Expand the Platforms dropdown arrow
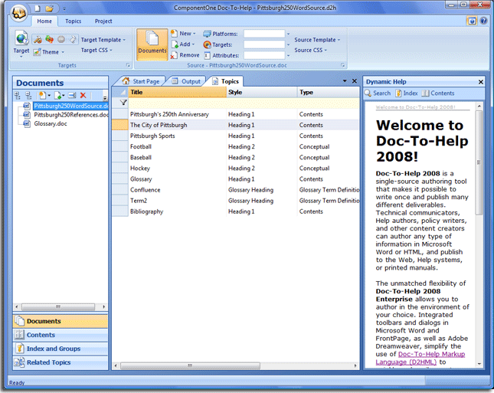The width and height of the screenshot is (494, 393). click(x=288, y=34)
